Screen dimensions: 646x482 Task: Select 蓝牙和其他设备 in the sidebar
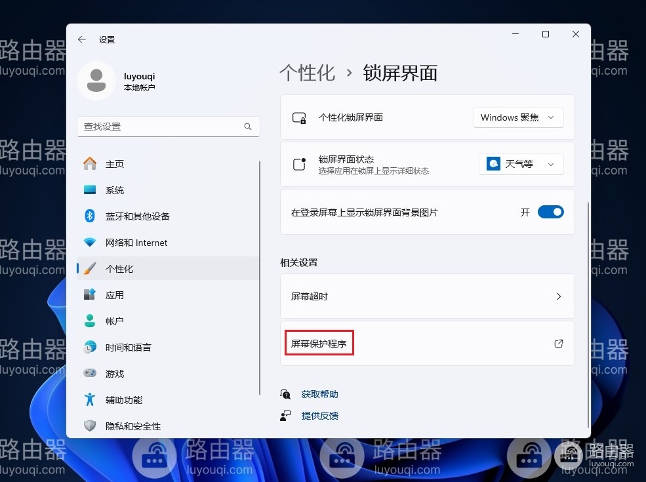tap(168, 216)
